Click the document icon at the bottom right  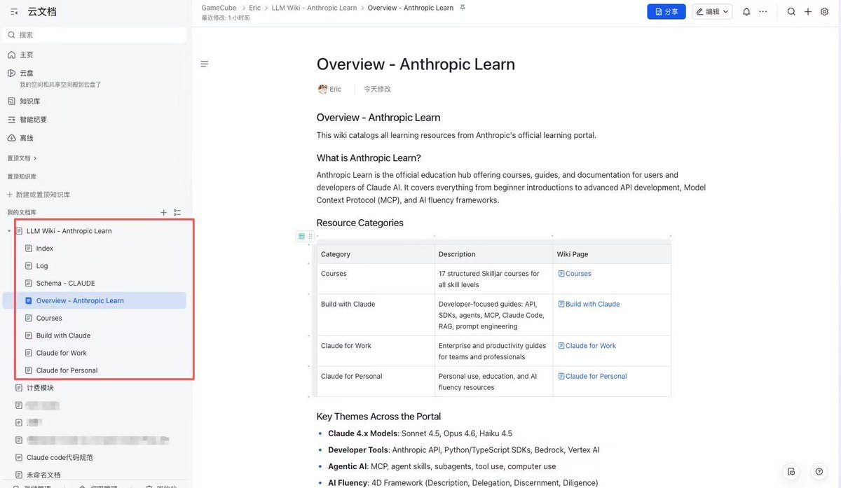click(x=791, y=471)
